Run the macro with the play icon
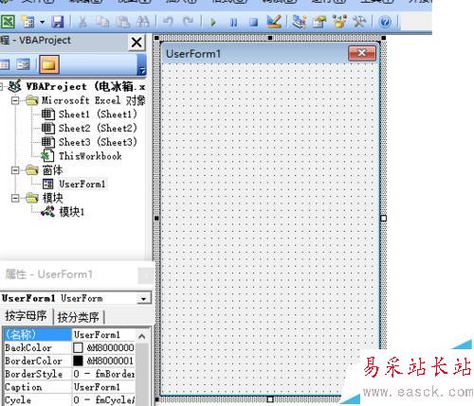Screen dimensions: 474x406 coord(213,22)
